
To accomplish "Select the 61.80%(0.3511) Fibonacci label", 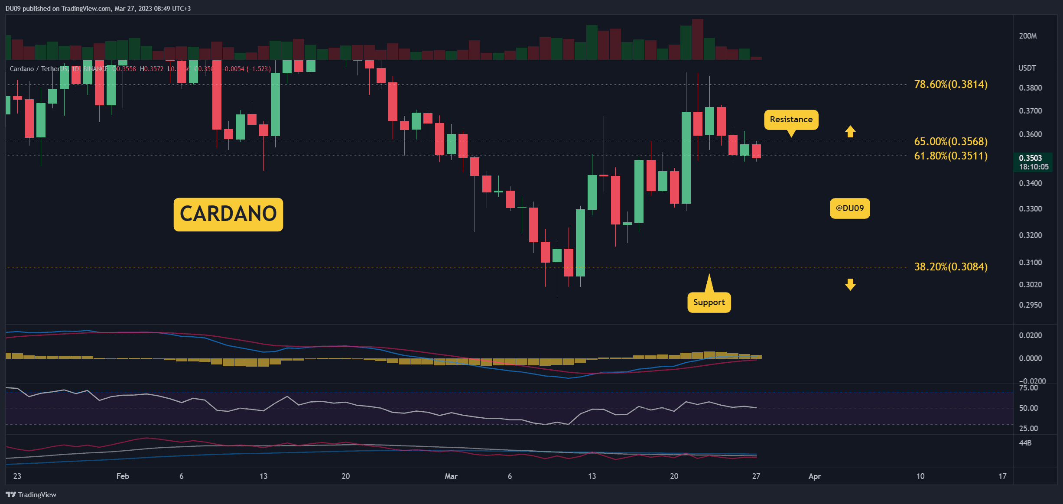I will coord(951,156).
